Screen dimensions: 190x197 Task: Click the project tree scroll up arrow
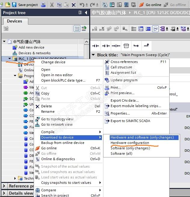(87, 42)
